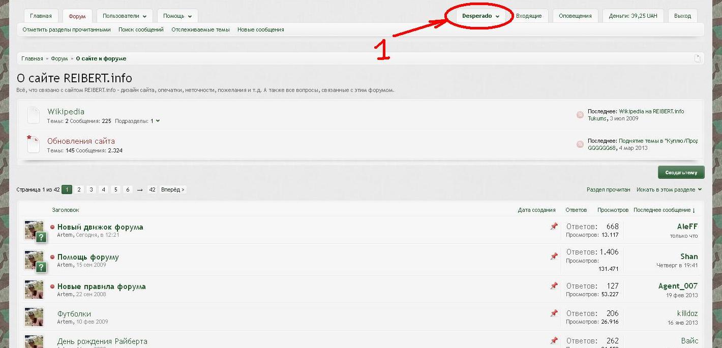
Task: Go to Форум breadcrumb
Action: tap(59, 58)
